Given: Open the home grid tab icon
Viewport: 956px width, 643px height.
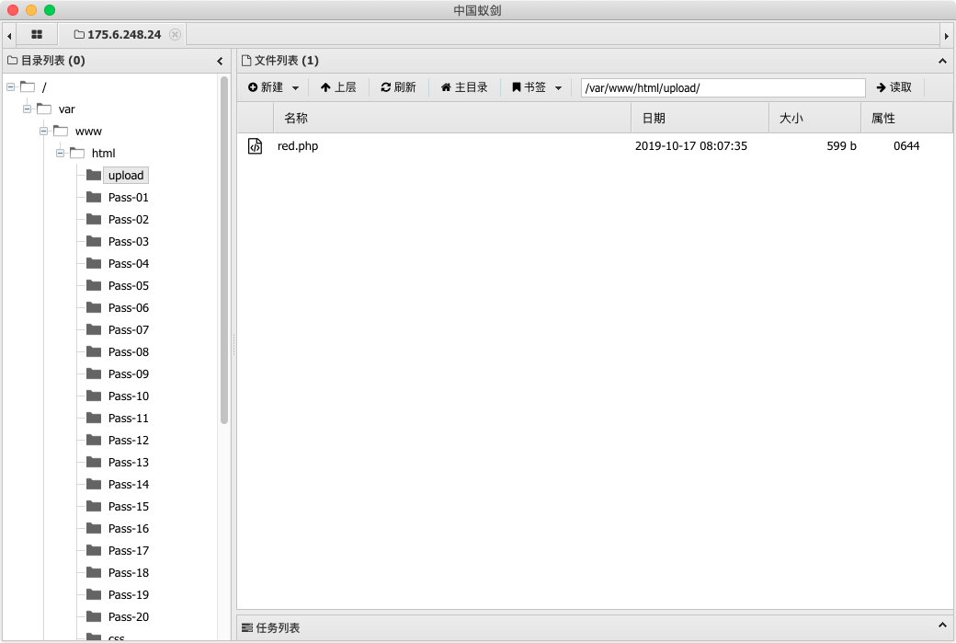Looking at the screenshot, I should (x=37, y=35).
